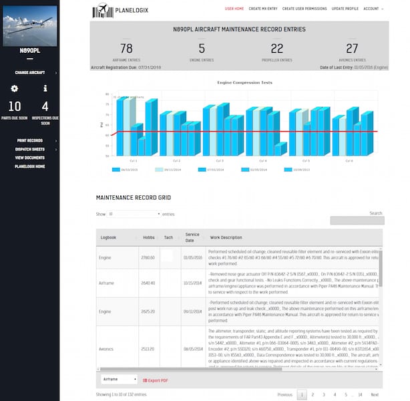The width and height of the screenshot is (410, 401).
Task: Open the gear icon for parts due soon
Action: click(15, 88)
